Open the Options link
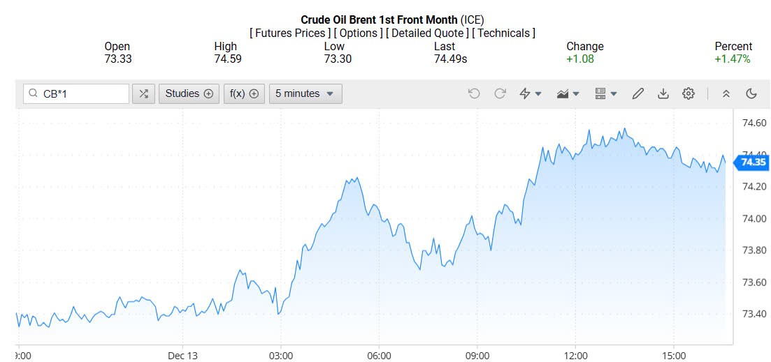 [358, 33]
